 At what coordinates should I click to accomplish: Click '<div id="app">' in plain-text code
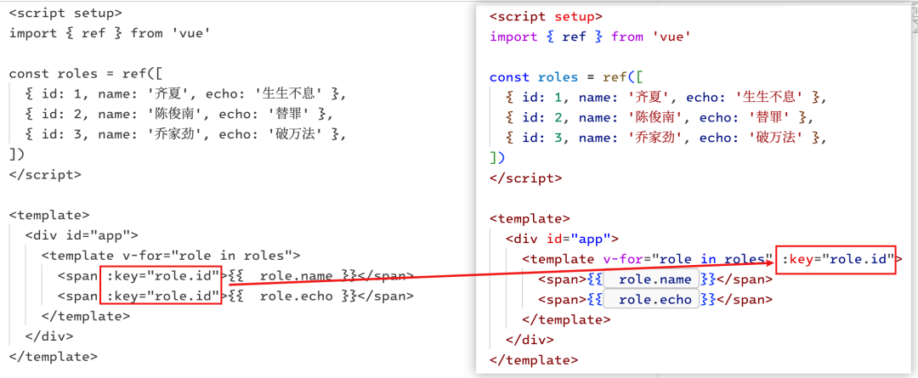tap(82, 235)
